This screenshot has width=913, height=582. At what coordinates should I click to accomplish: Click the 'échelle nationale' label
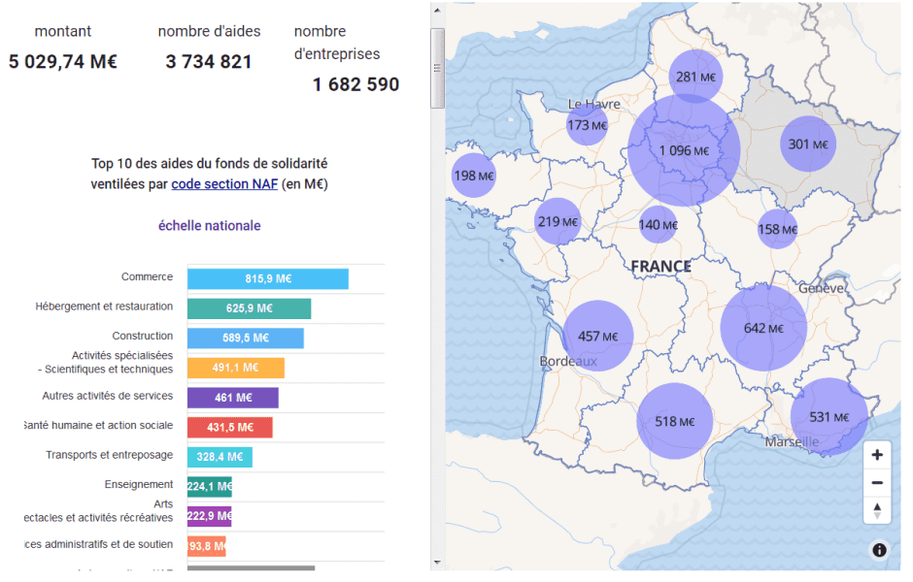click(x=210, y=226)
